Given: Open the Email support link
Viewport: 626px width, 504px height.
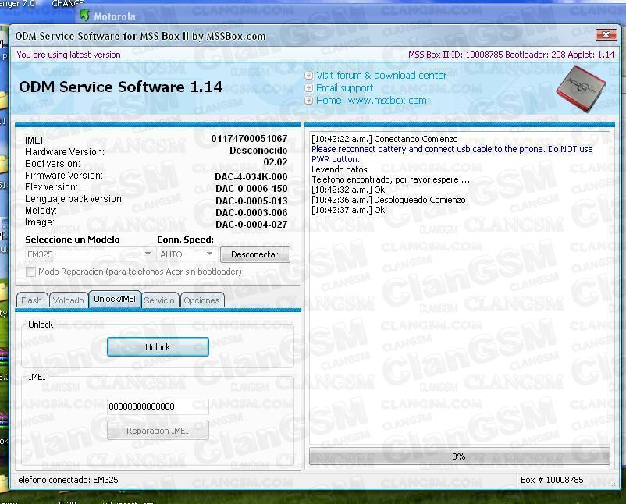Looking at the screenshot, I should (344, 88).
